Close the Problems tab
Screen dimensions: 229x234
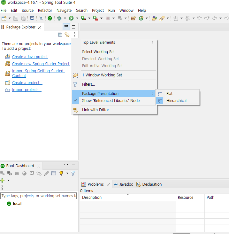tap(108, 184)
